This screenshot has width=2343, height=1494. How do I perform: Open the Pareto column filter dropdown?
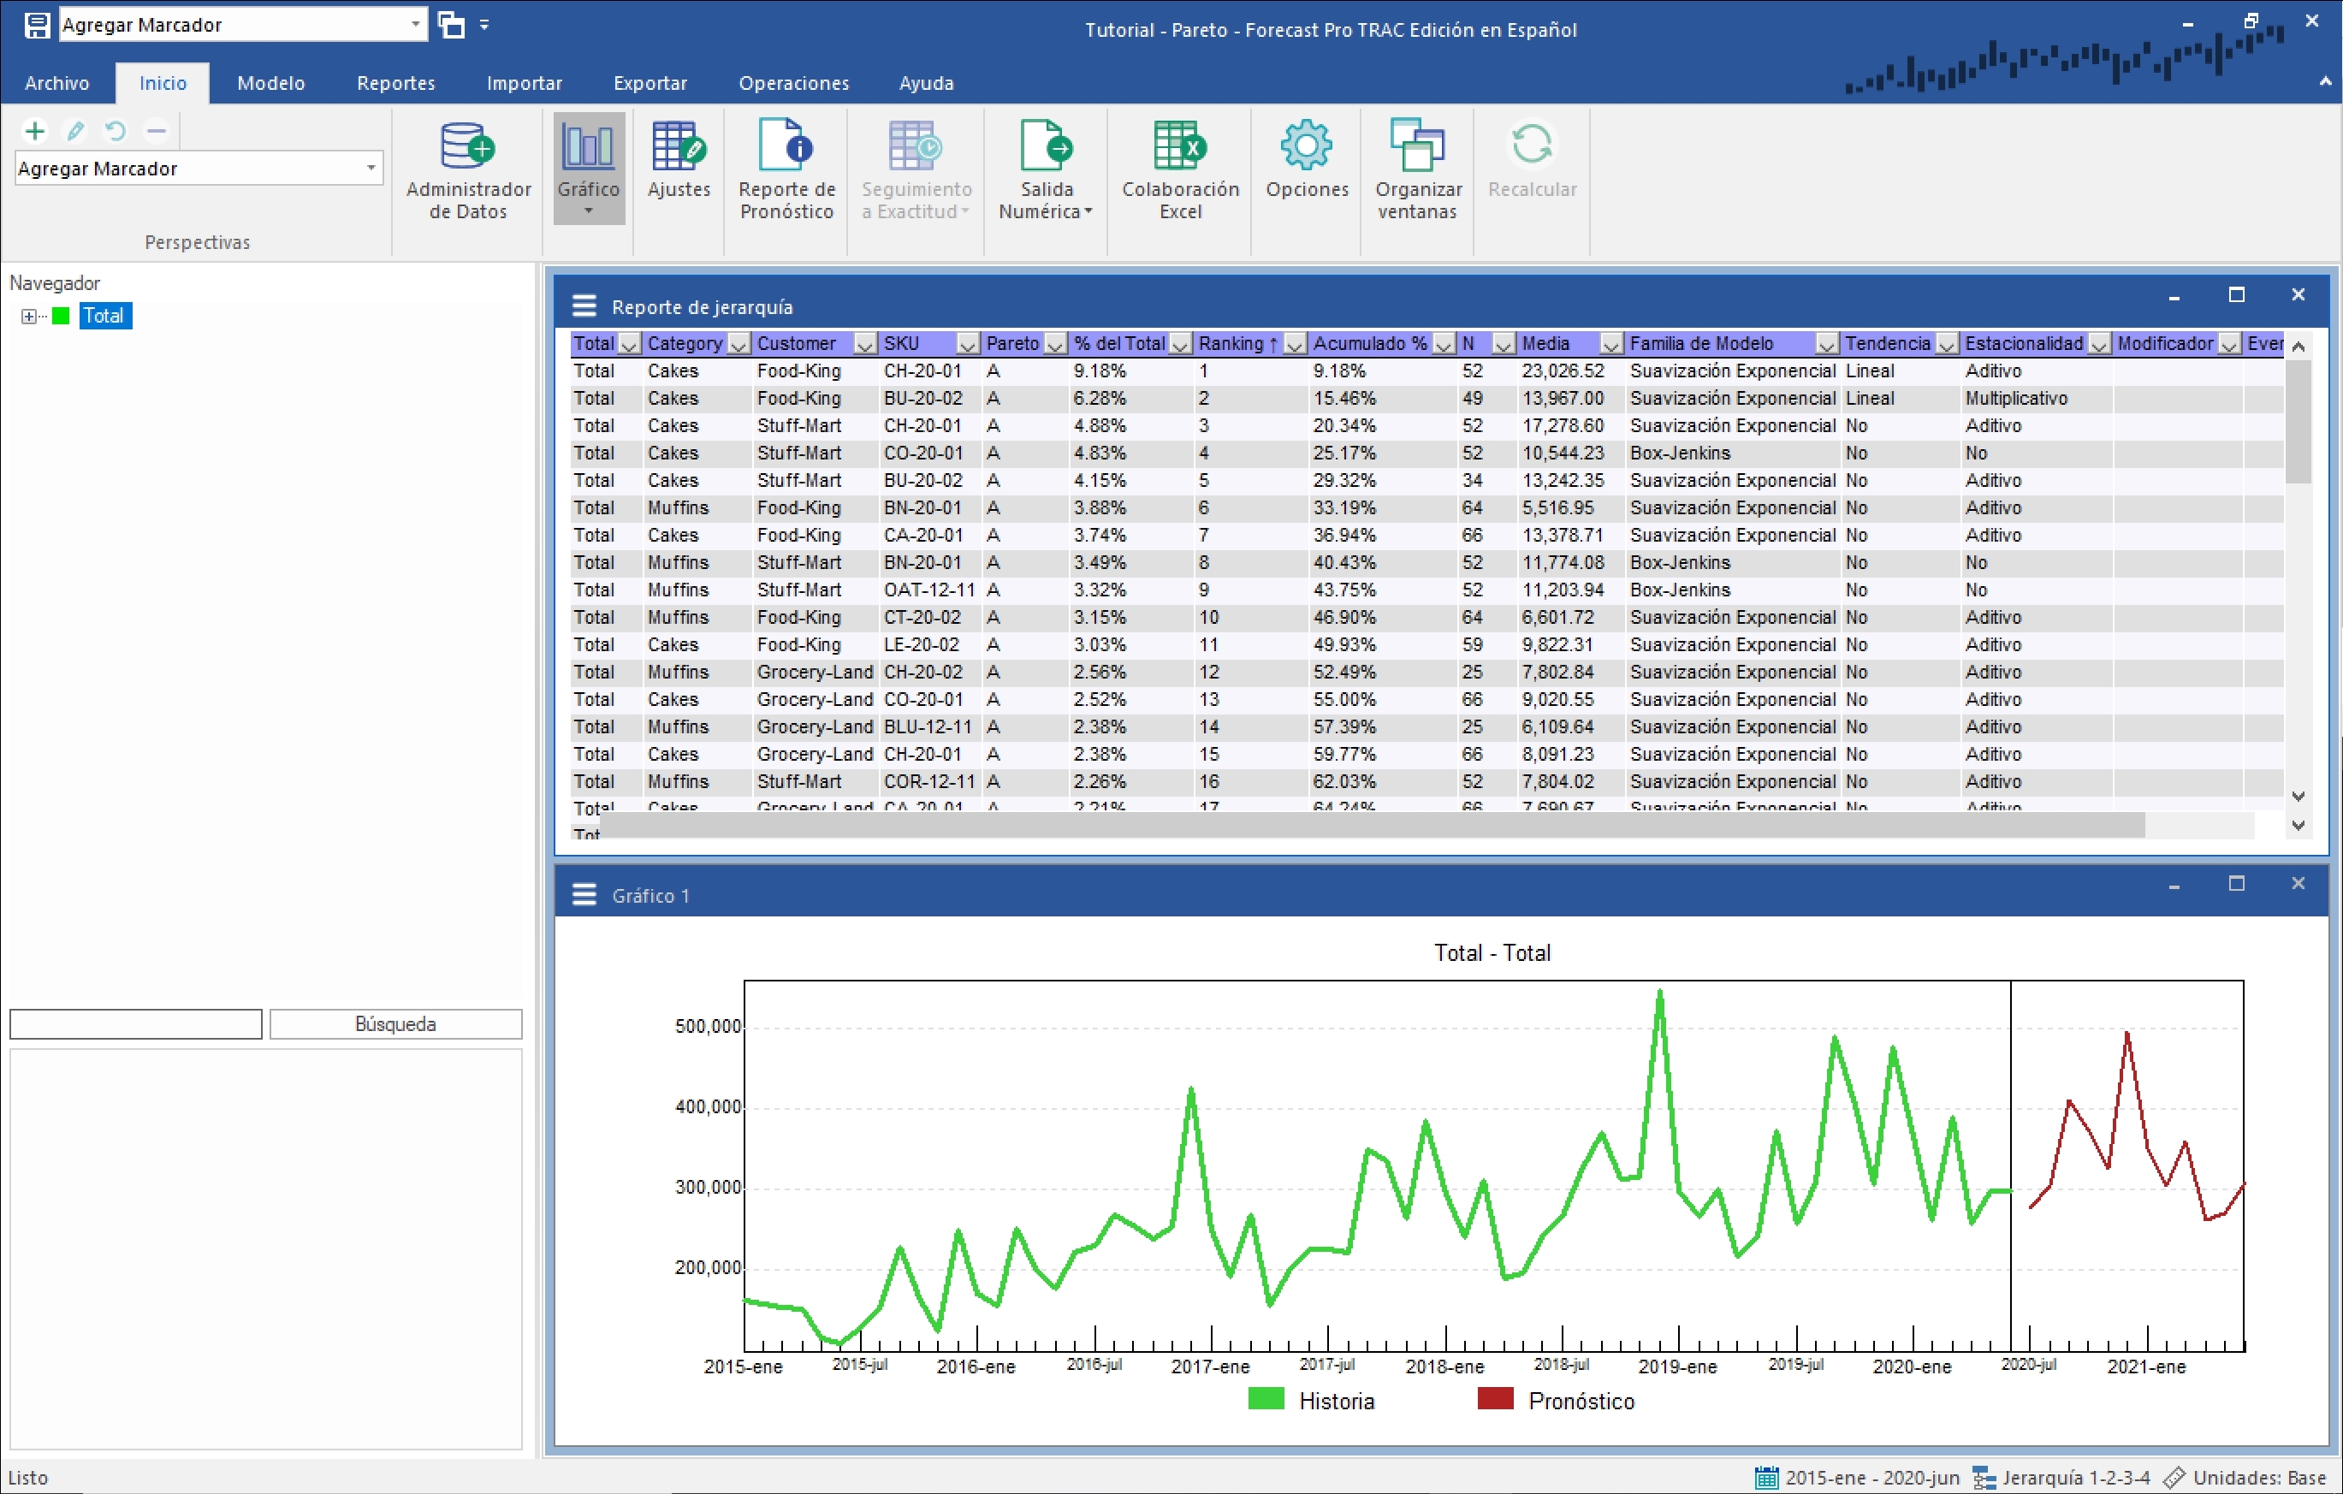tap(1055, 344)
